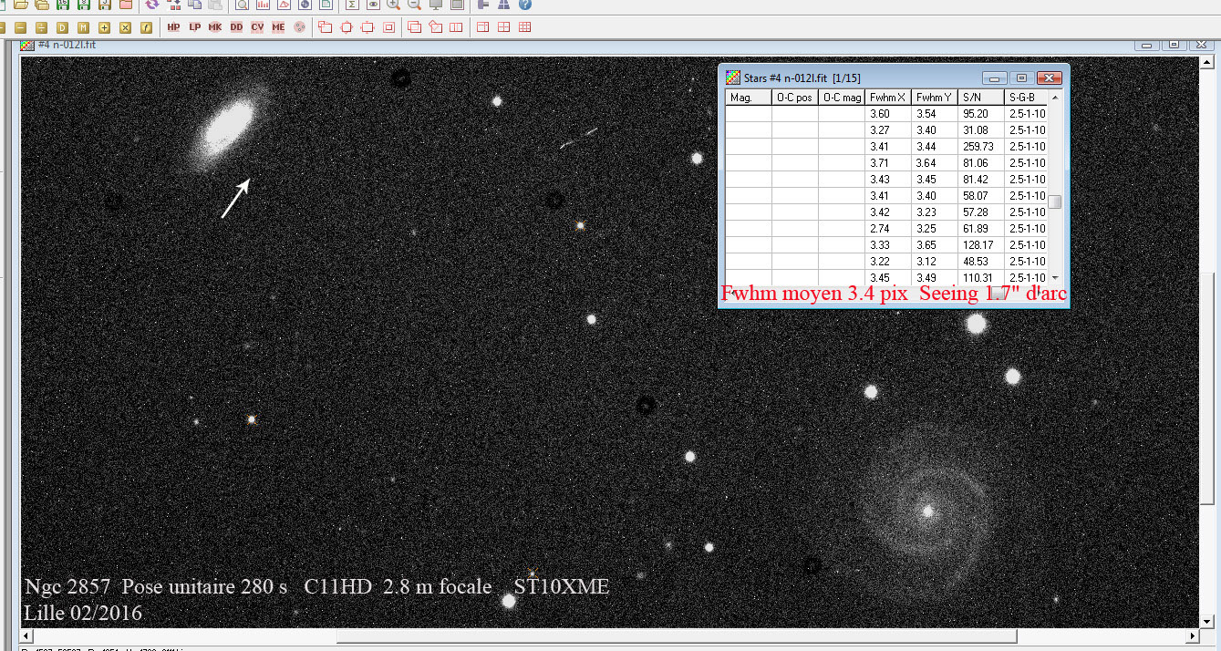This screenshot has height=651, width=1221.
Task: Click the add images icon (plus)
Action: [x=105, y=27]
